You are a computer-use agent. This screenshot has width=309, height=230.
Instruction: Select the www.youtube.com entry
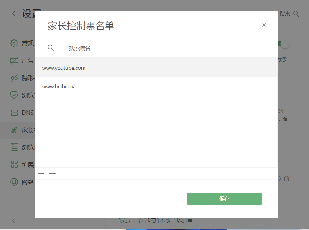(156, 67)
